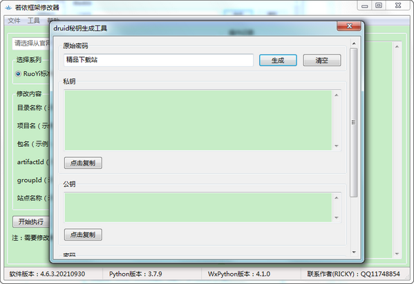Close the druid秘钥生成工具 dialog
The image size is (414, 284).
pos(349,26)
